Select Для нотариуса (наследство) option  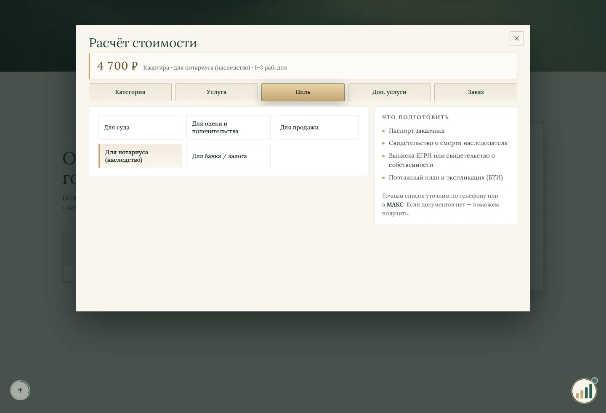[140, 156]
